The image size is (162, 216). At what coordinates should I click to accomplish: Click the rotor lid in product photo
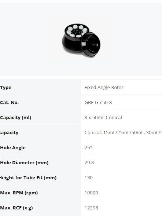tap(91, 44)
